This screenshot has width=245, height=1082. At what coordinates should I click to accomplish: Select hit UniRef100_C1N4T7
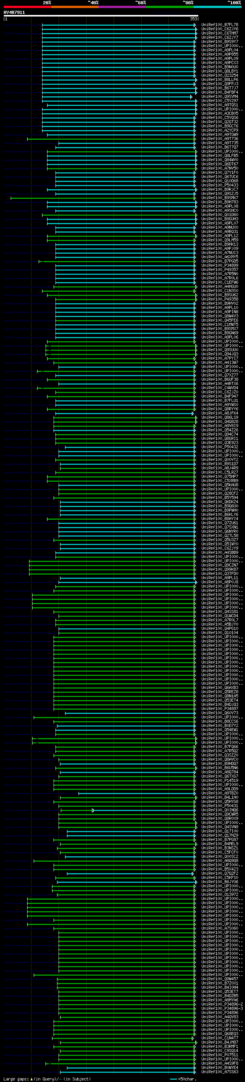pos(219,1038)
